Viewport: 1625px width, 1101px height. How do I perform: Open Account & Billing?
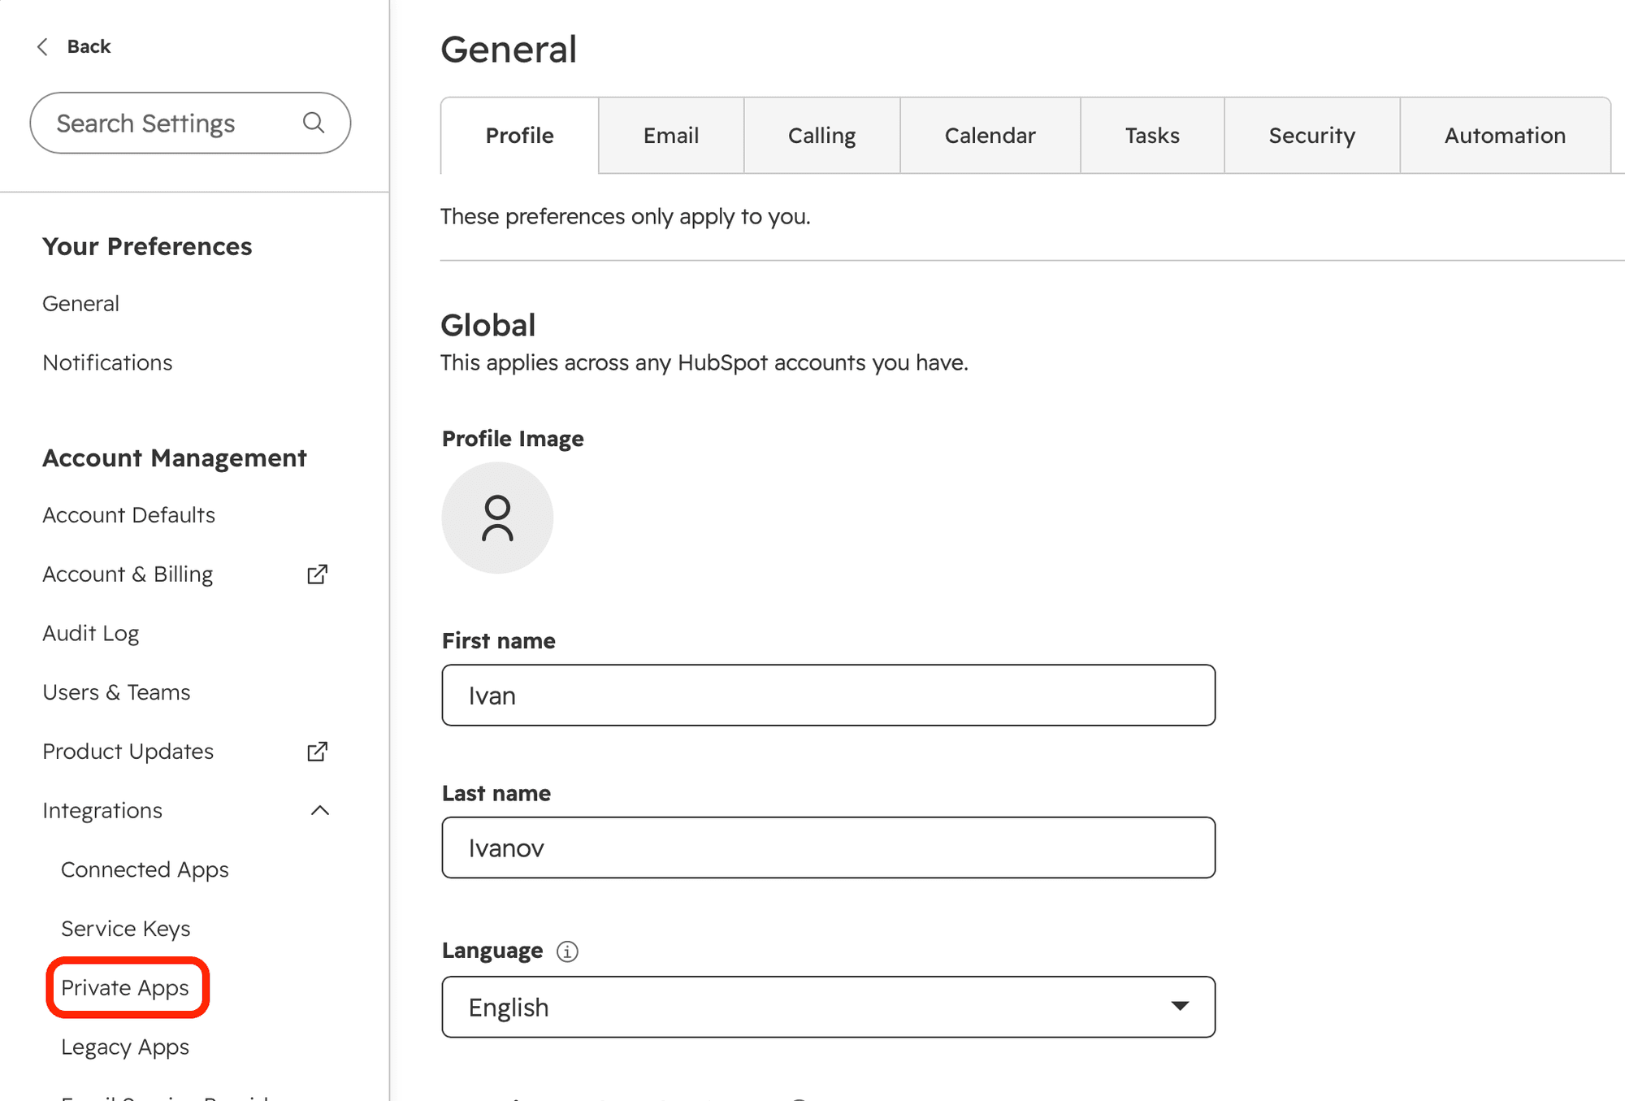128,574
